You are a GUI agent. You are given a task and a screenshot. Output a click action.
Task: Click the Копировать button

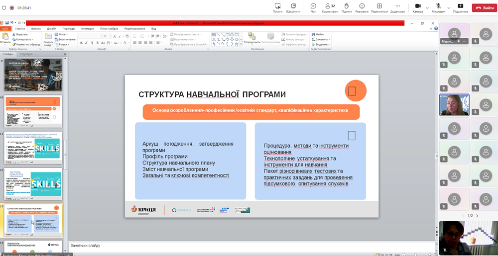click(x=22, y=39)
